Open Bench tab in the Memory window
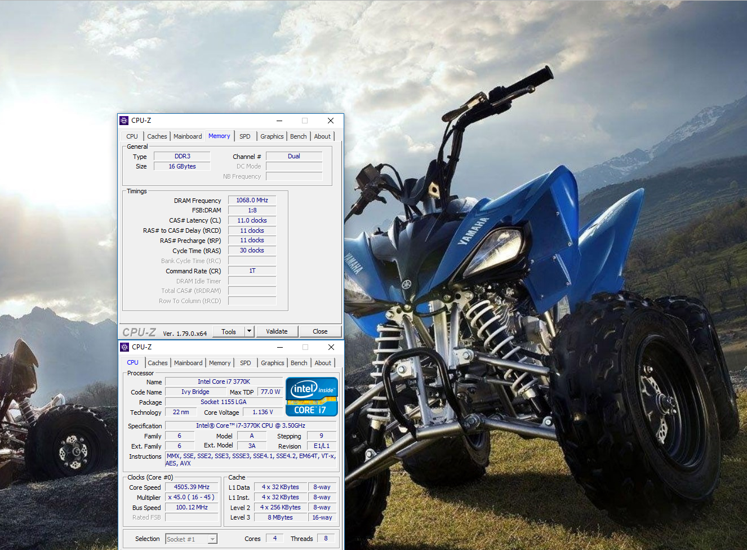The image size is (747, 550). click(x=299, y=136)
